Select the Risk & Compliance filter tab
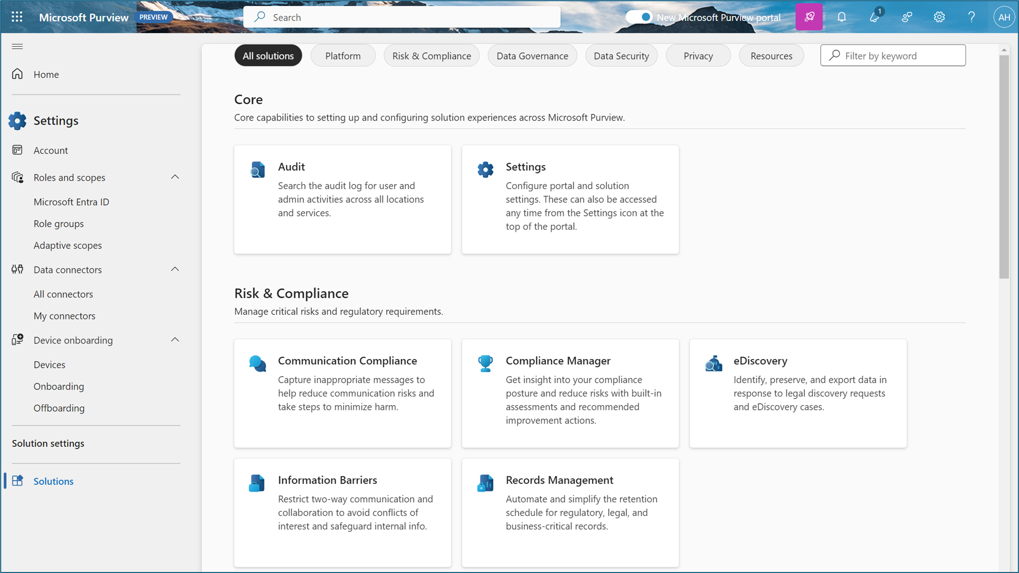The height and width of the screenshot is (573, 1019). [x=431, y=55]
